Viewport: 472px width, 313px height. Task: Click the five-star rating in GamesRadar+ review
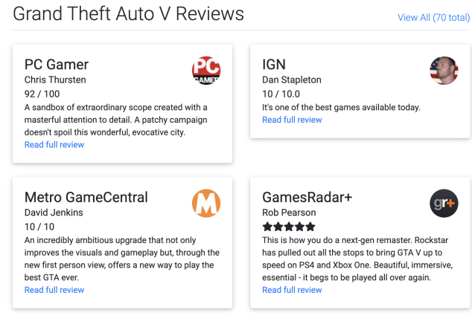pos(289,227)
